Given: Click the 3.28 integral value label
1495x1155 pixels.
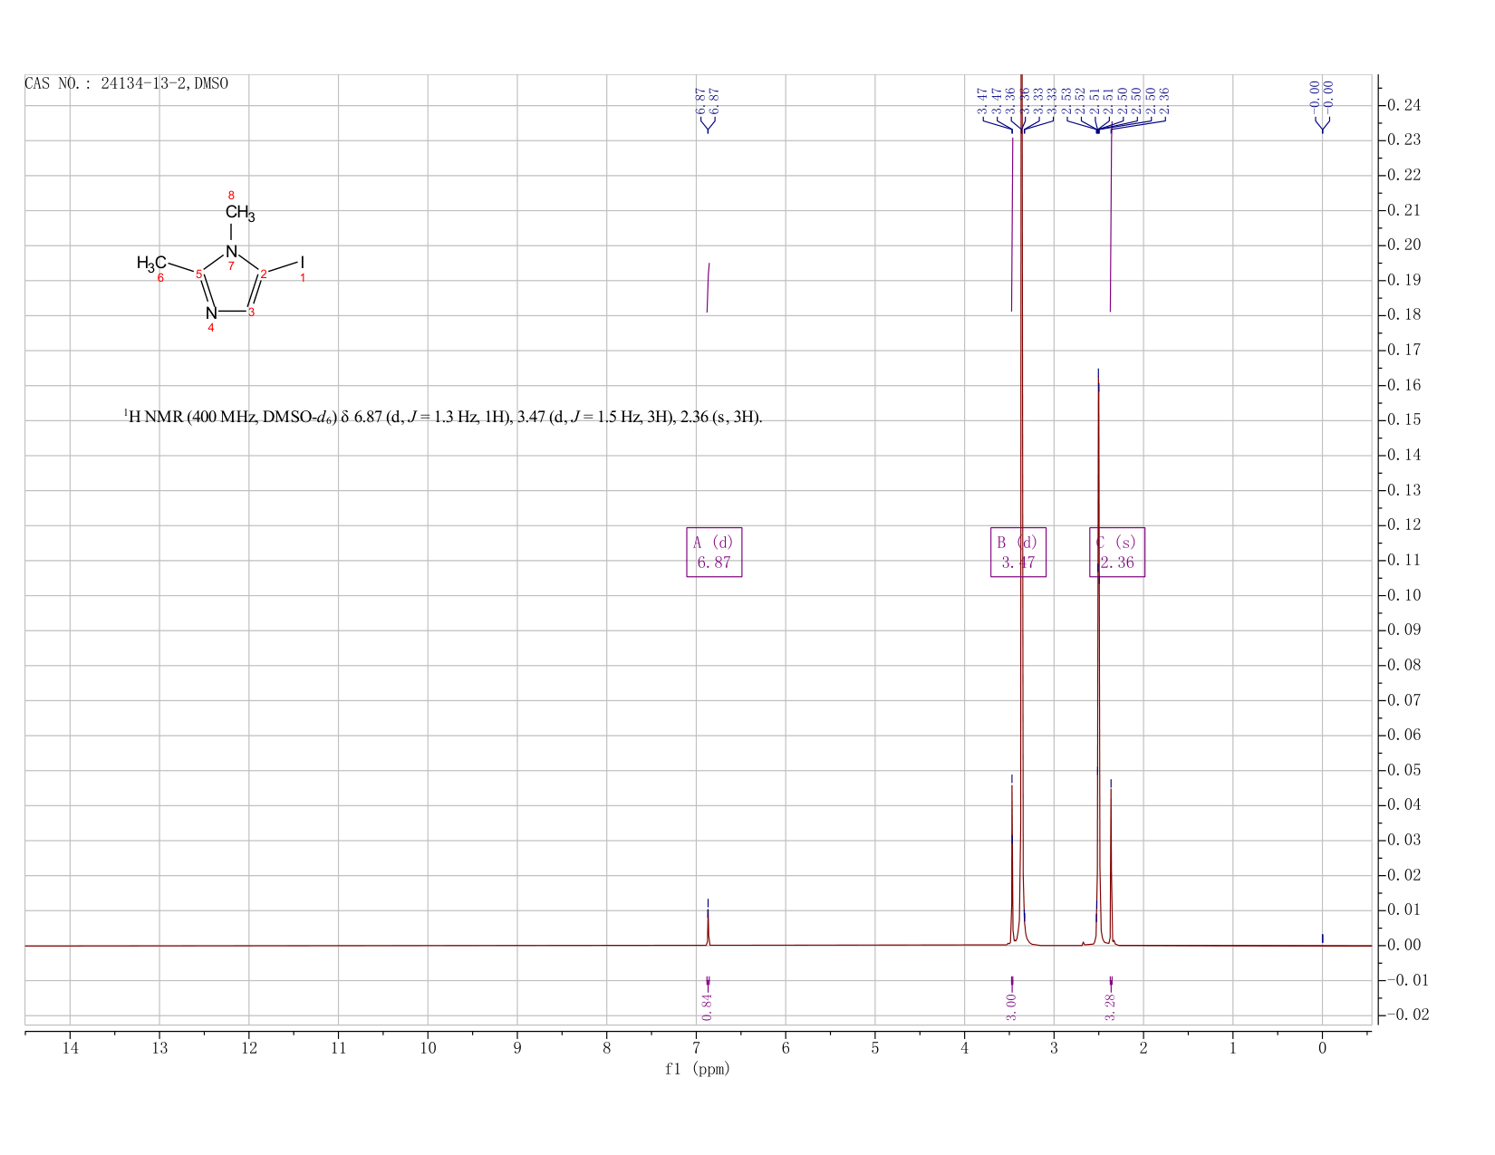Looking at the screenshot, I should click(1111, 1006).
